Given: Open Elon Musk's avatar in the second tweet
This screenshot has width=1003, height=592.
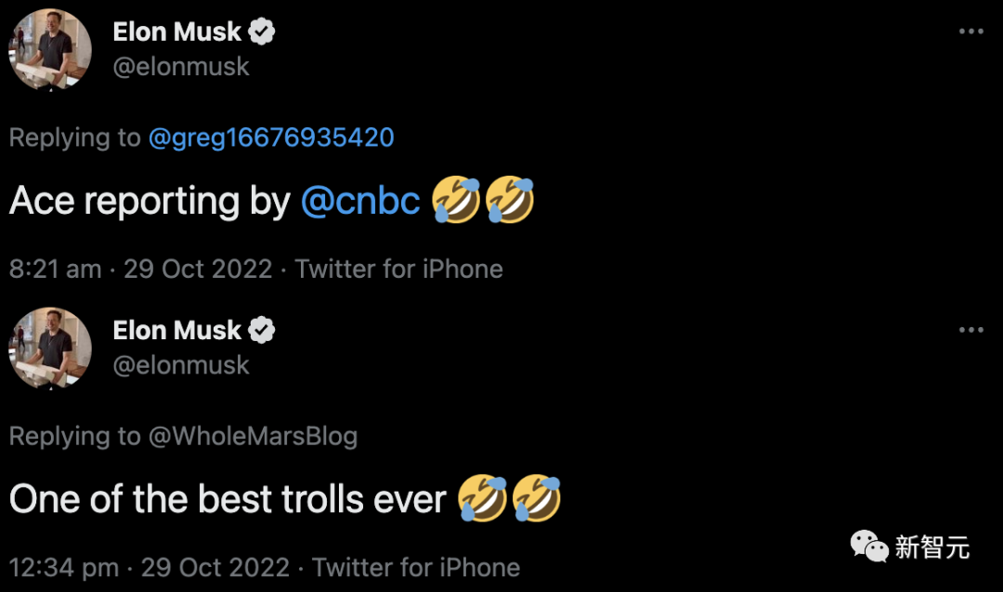Looking at the screenshot, I should [x=50, y=348].
